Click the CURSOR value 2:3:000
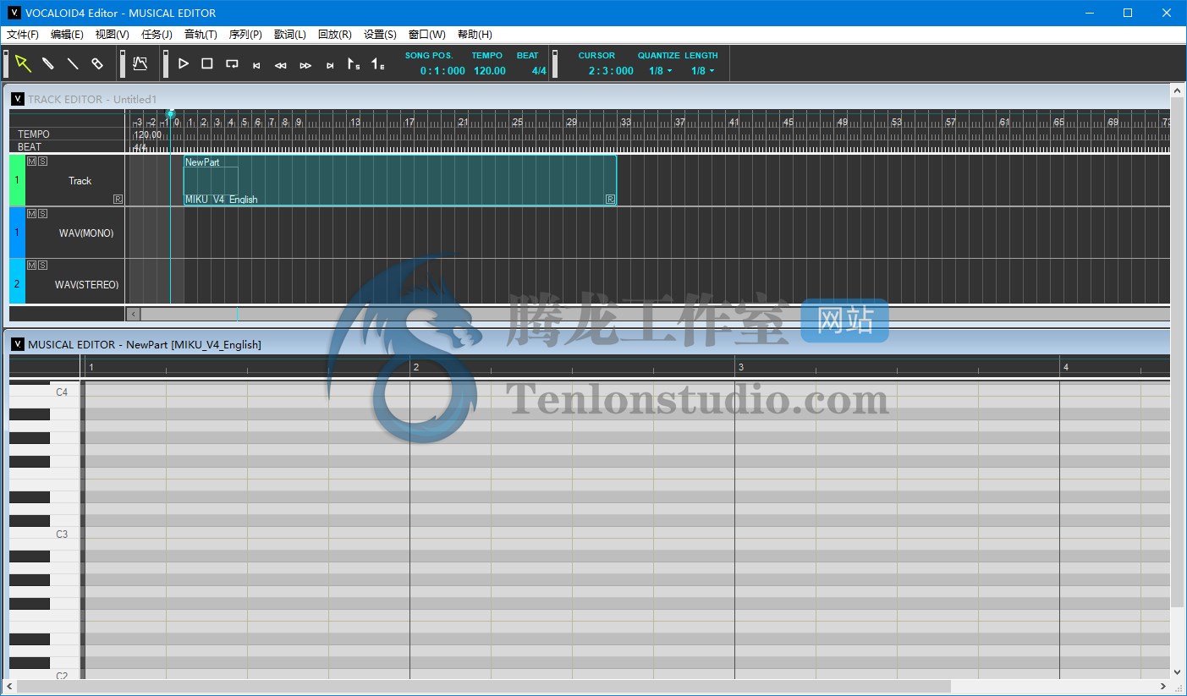 [x=611, y=71]
